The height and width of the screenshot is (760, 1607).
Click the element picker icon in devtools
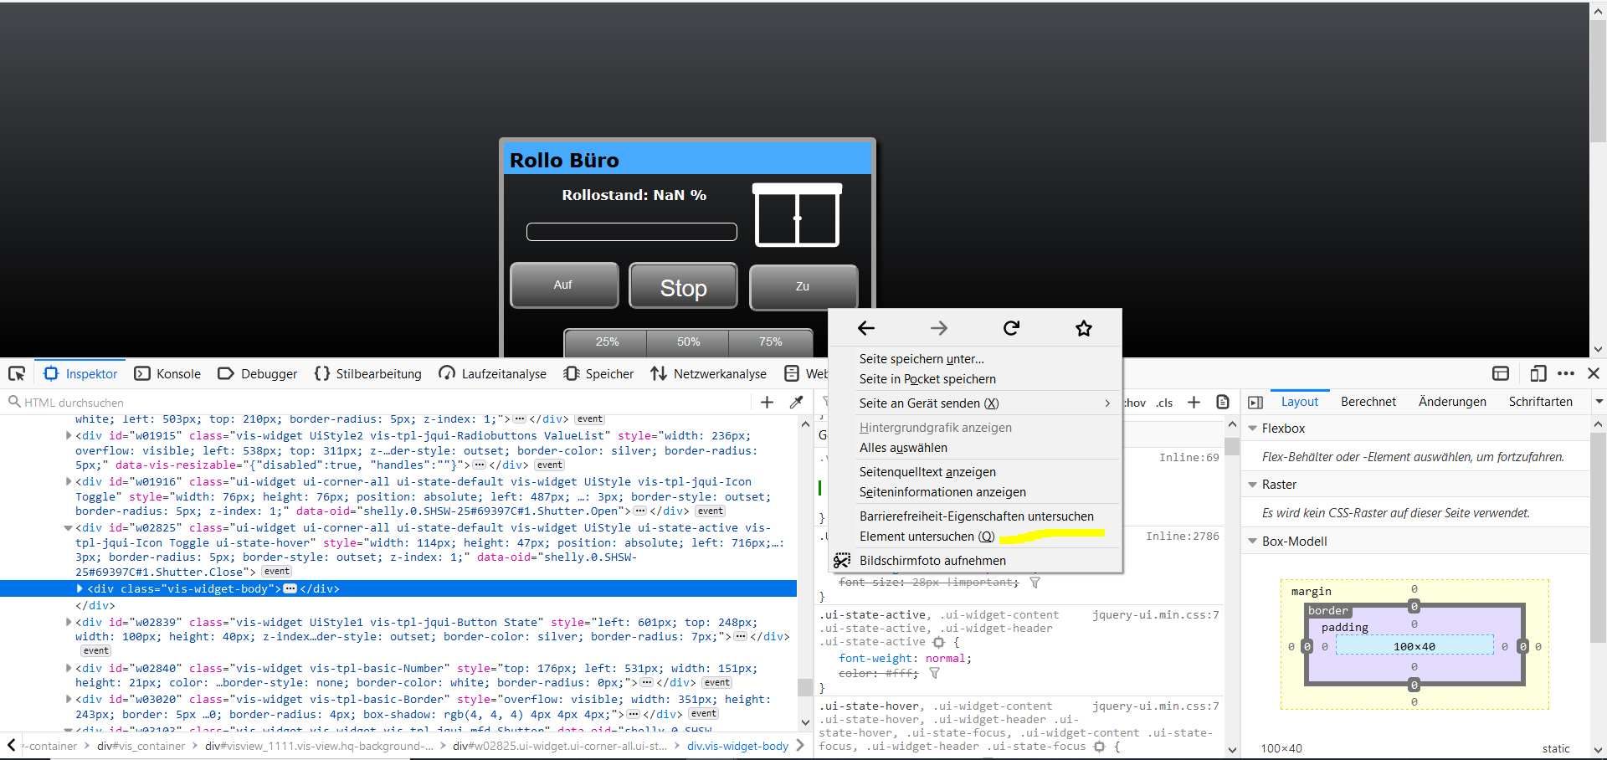coord(17,373)
